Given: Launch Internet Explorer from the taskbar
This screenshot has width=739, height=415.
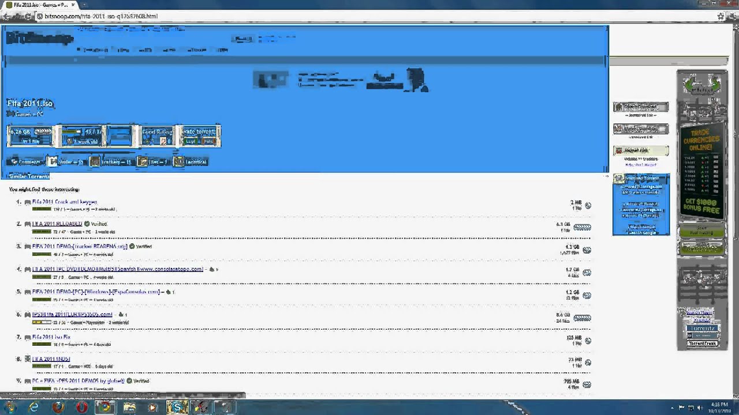Looking at the screenshot, I should pyautogui.click(x=34, y=408).
